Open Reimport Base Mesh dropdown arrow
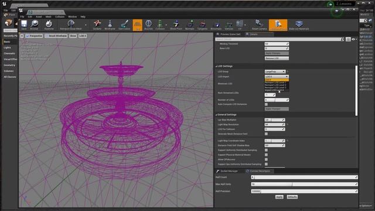 tap(86, 25)
